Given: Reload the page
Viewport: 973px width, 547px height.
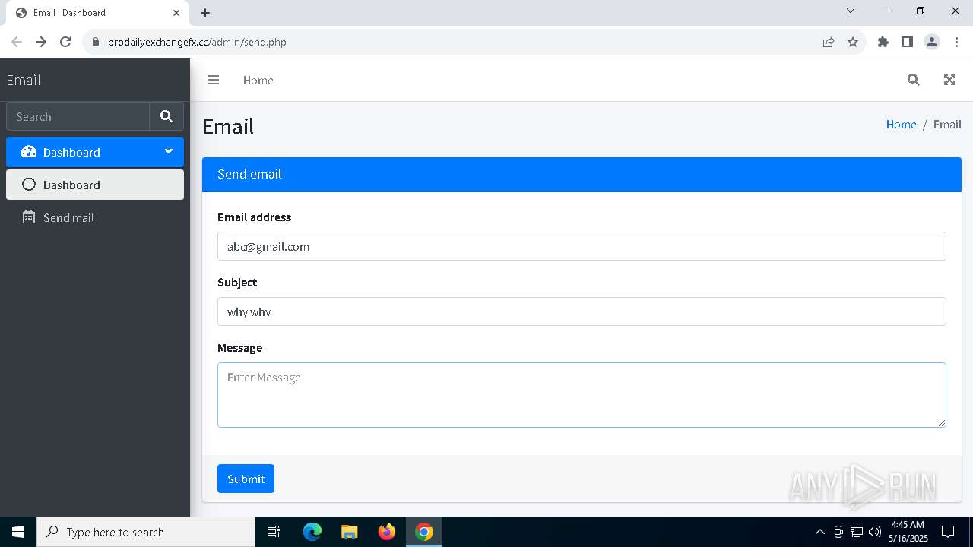Looking at the screenshot, I should pos(65,42).
